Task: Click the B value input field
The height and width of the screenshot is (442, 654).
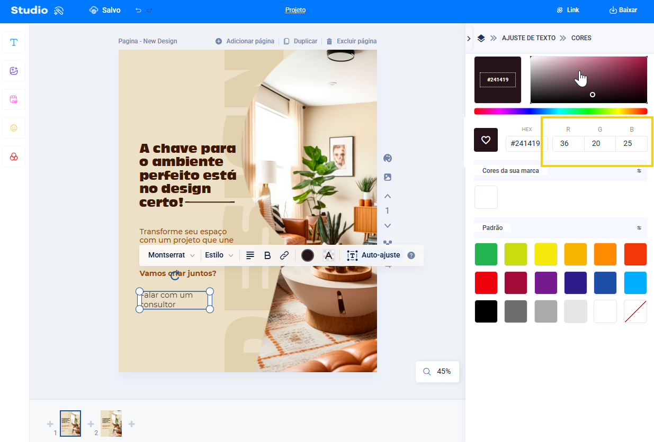Action: 632,143
